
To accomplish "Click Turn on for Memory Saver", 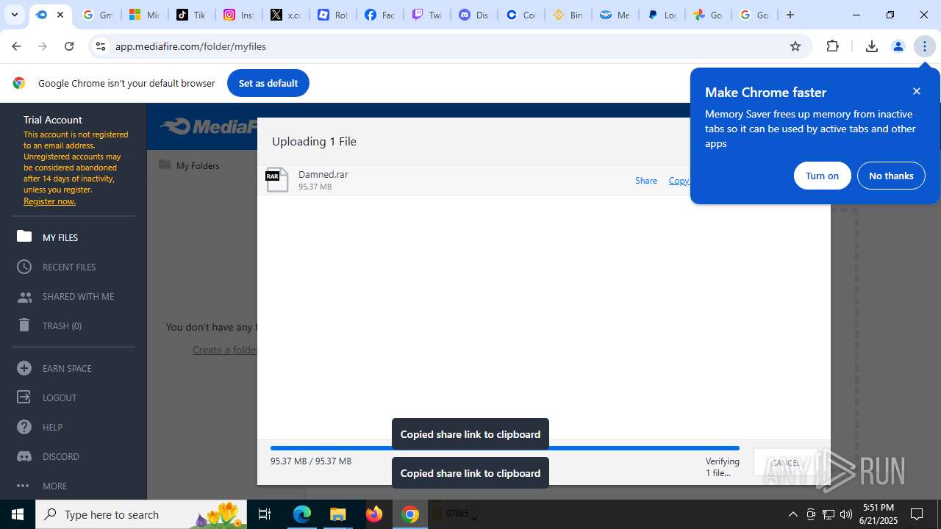I will pyautogui.click(x=822, y=176).
